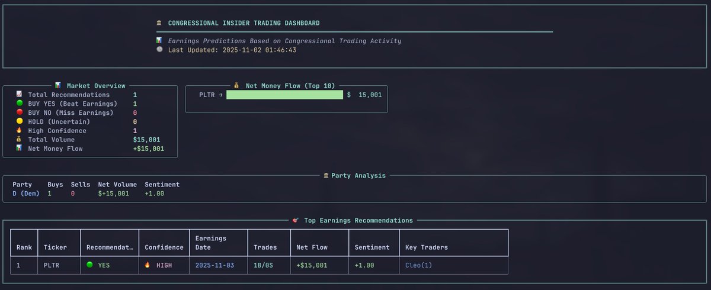The image size is (711, 290).
Task: Click the +1.00 Sentiment cell in PLTR row
Action: tap(364, 265)
